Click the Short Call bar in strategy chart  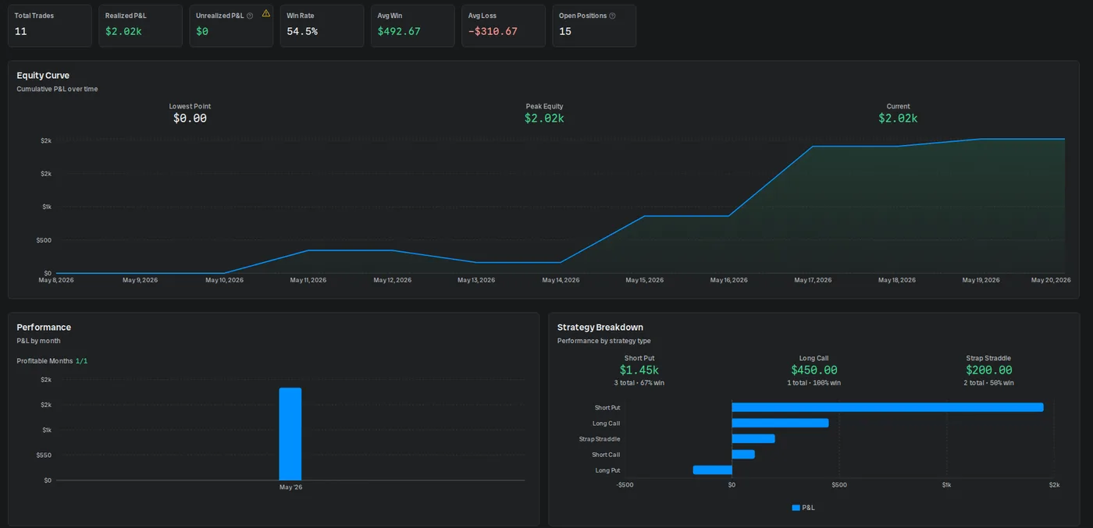pyautogui.click(x=743, y=454)
